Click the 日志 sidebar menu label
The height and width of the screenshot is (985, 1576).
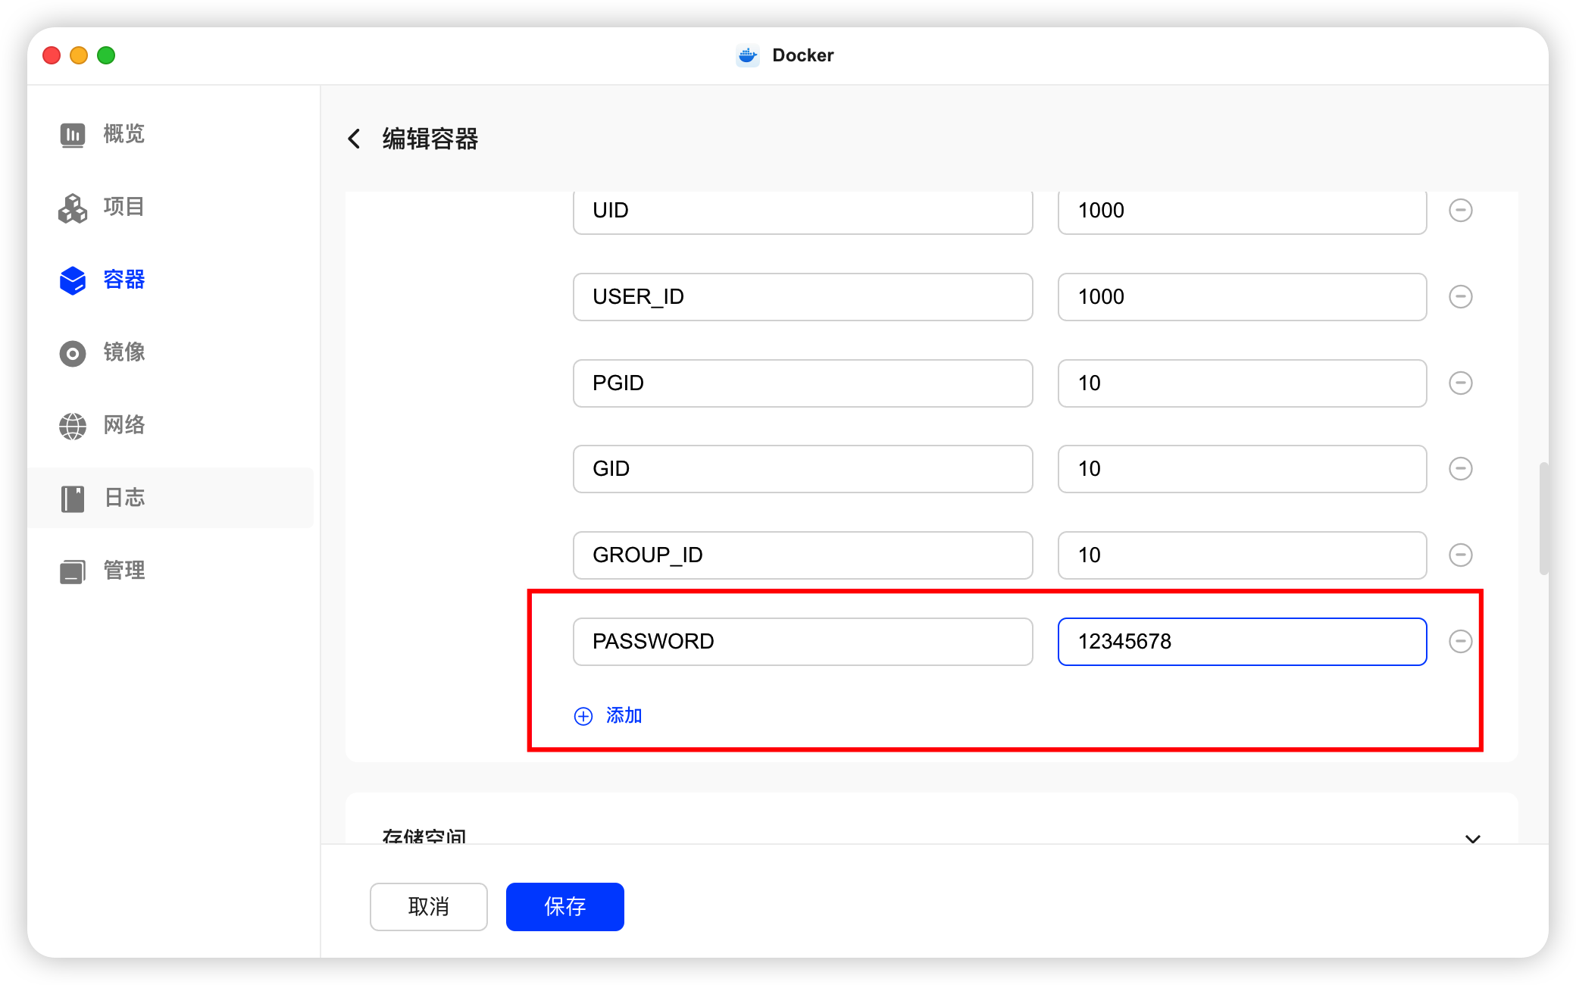pos(125,498)
